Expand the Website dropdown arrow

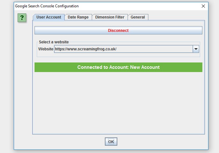pos(196,49)
